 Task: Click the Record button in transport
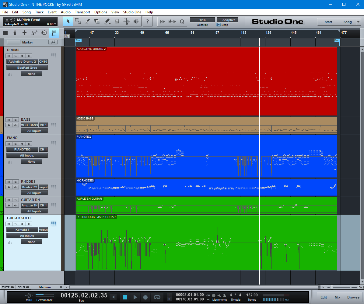(145, 297)
